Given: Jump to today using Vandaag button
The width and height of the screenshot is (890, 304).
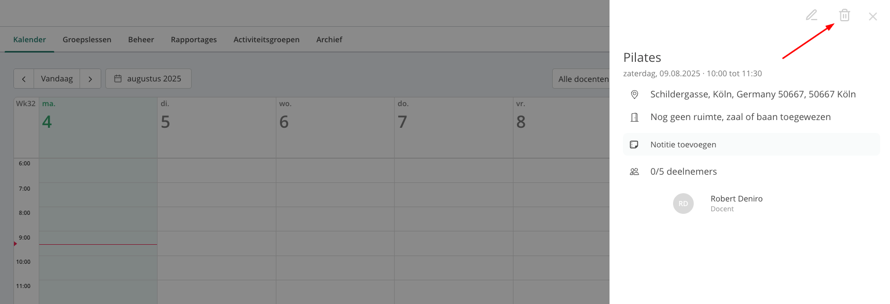Looking at the screenshot, I should [57, 79].
